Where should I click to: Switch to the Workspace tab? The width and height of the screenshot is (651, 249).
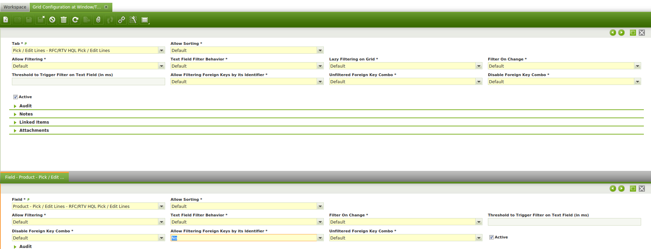tap(15, 7)
